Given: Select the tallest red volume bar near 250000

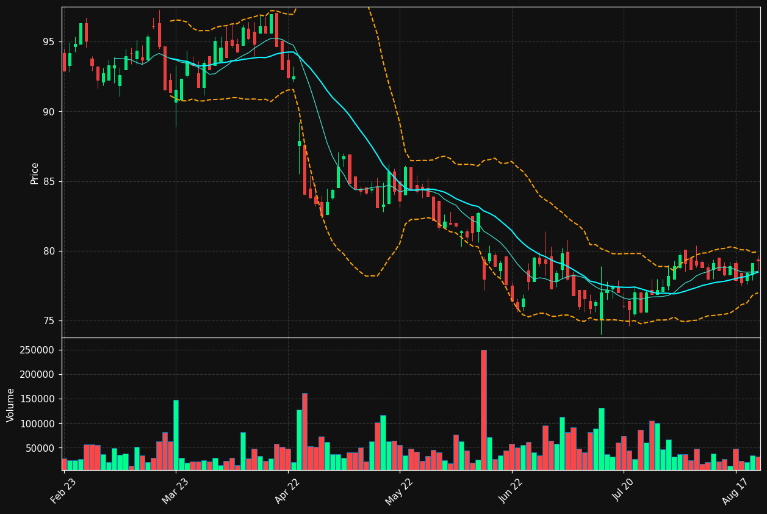Looking at the screenshot, I should click(x=484, y=410).
